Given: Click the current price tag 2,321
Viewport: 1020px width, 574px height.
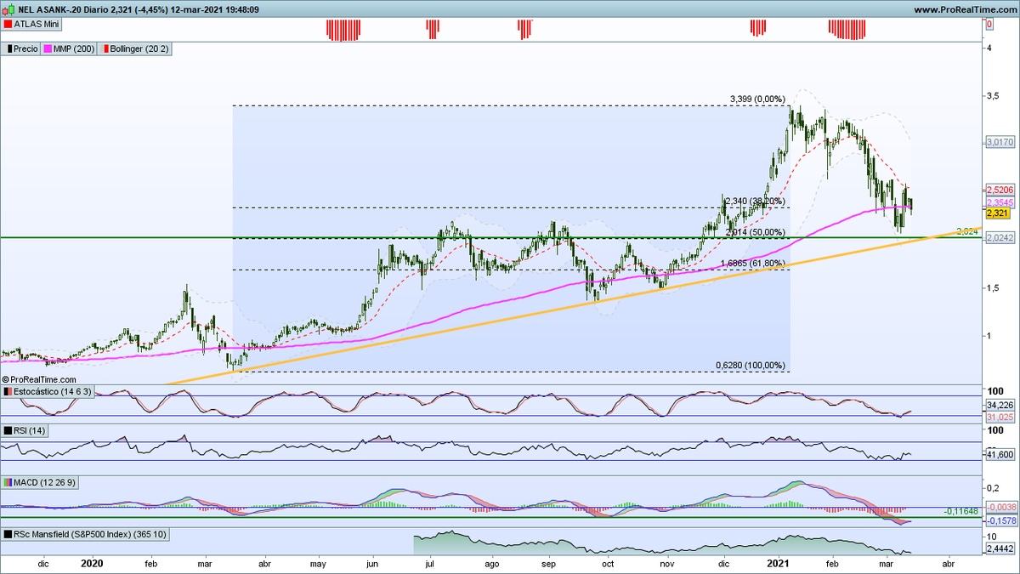Looking at the screenshot, I should [997, 215].
